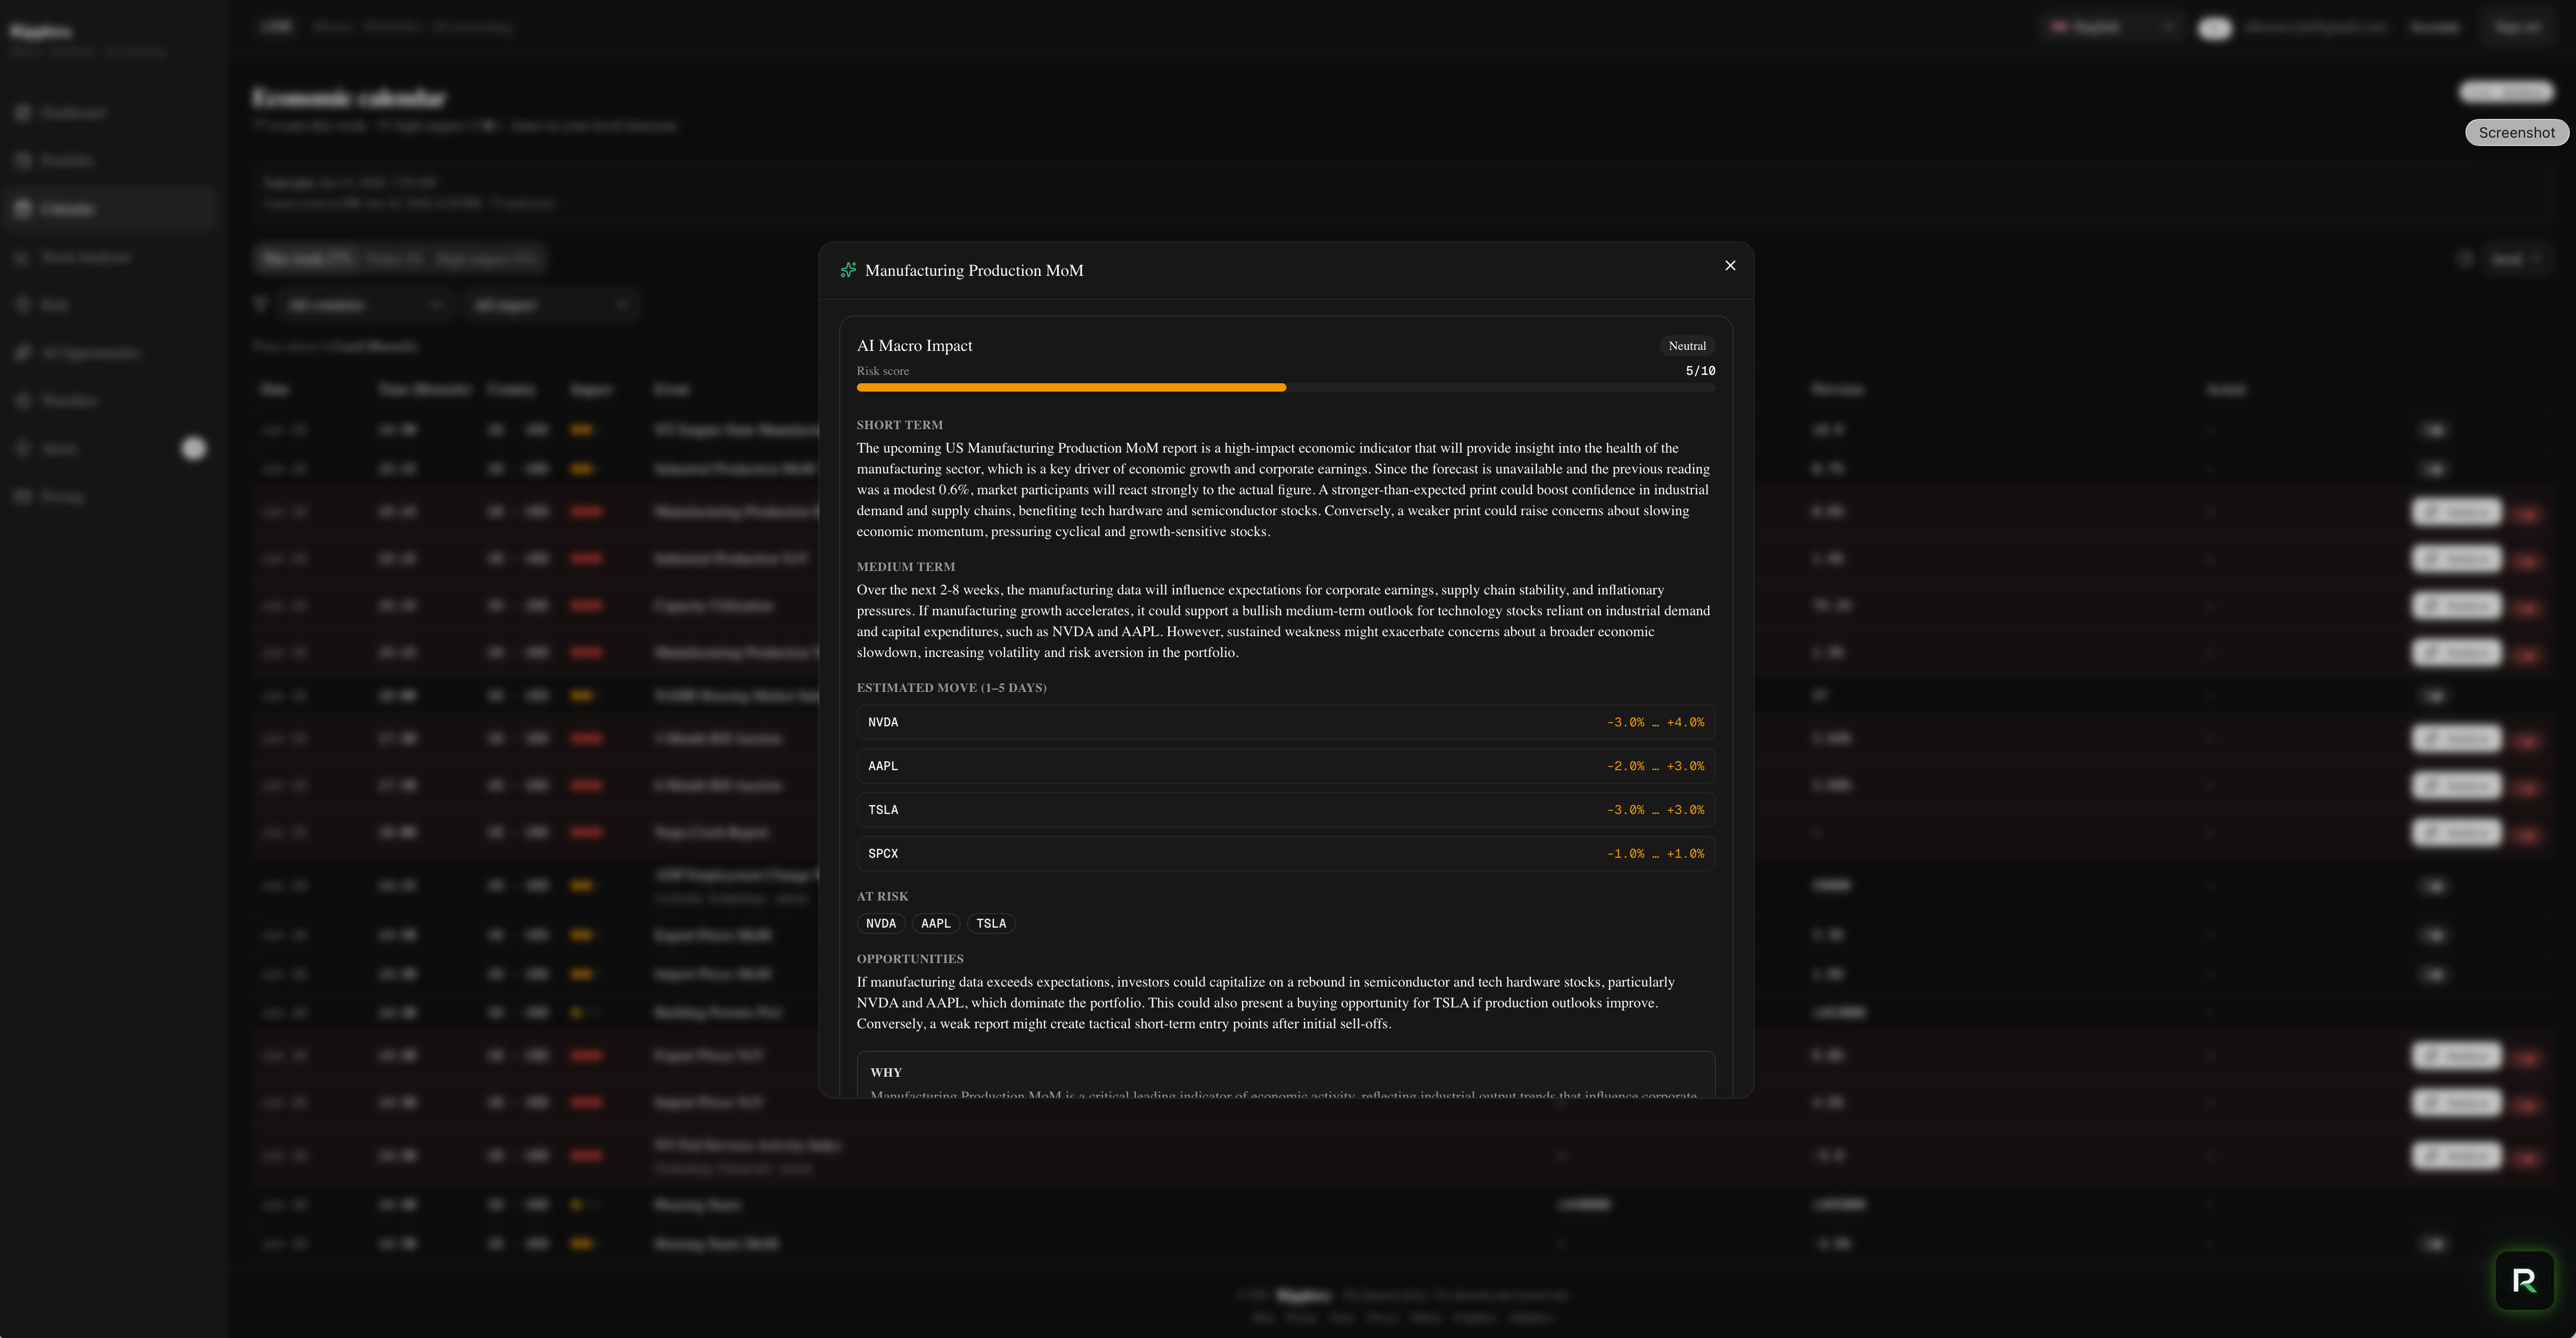This screenshot has height=1338, width=2576.
Task: Click the '-2.0% … +3.0%' range value
Action: (x=1655, y=766)
